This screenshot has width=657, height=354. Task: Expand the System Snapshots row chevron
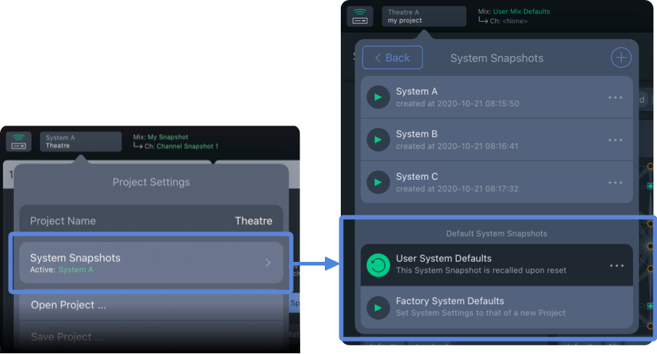point(268,263)
